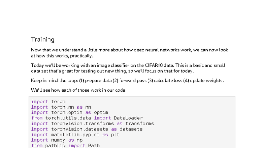
Task: Click the Training heading
Action: [x=42, y=40]
